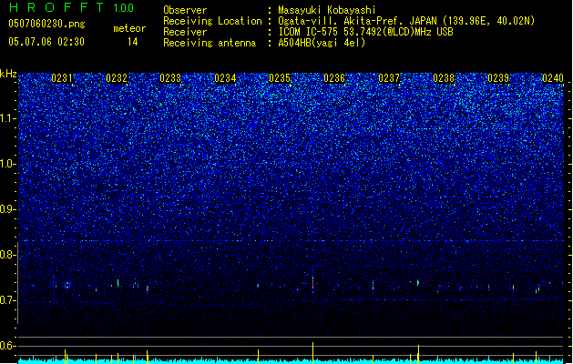573x364 pixels.
Task: Click the Receiving antenna label
Action: 210,43
